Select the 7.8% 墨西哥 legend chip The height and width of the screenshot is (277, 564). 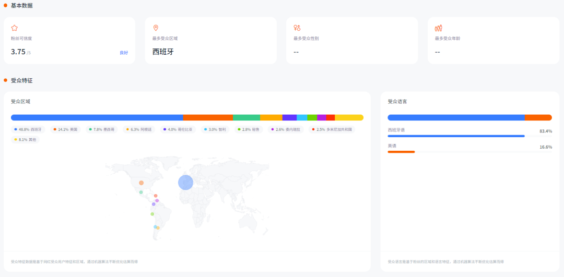pyautogui.click(x=102, y=129)
